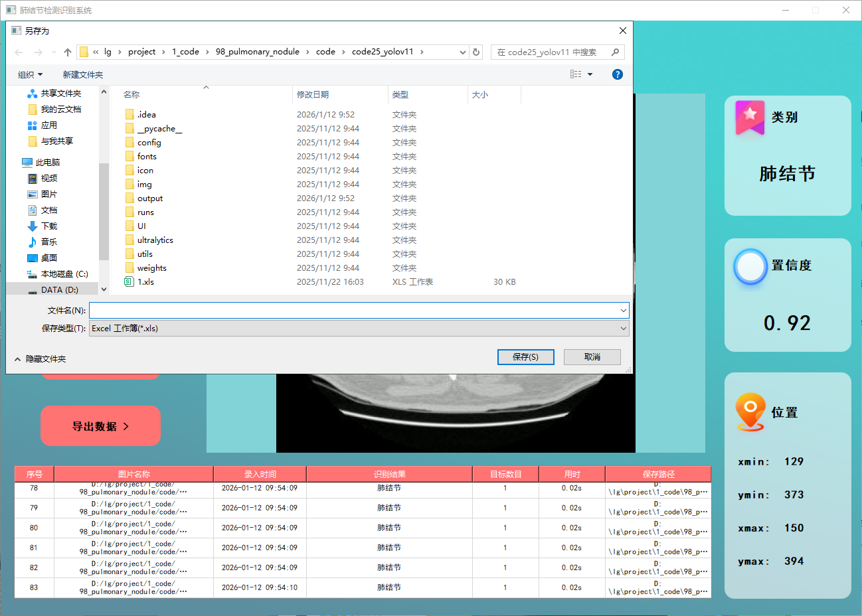Screen dimensions: 862x616
Task: Select the 文档 documents item
Action: point(49,210)
